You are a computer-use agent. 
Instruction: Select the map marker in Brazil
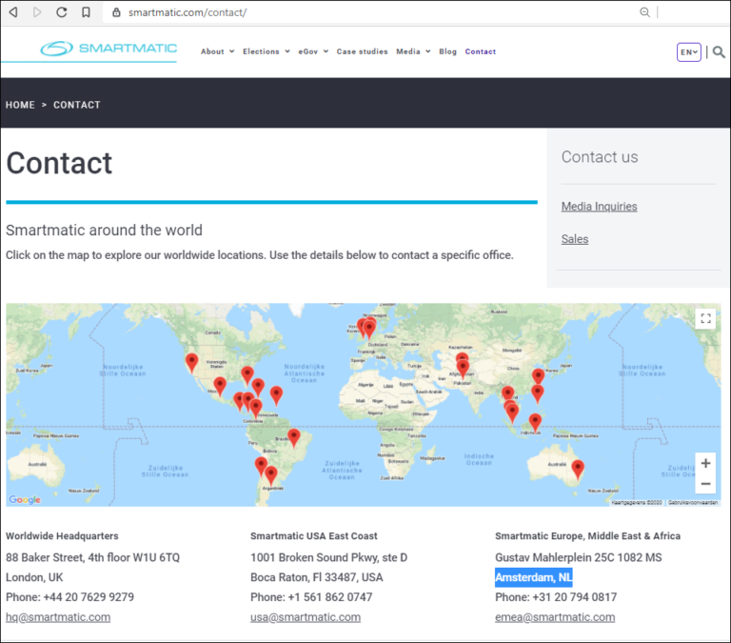click(x=294, y=436)
